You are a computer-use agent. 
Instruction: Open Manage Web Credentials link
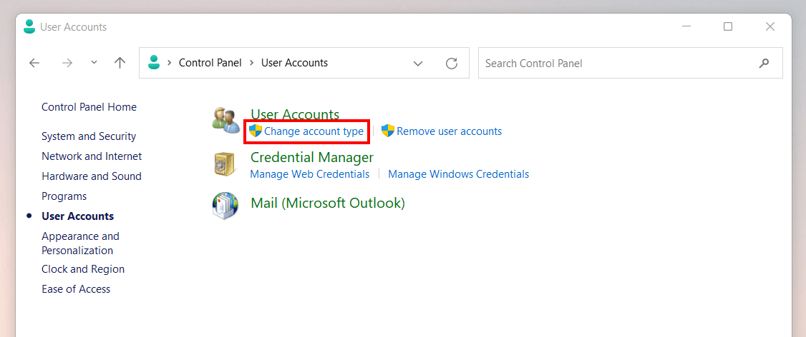[309, 174]
